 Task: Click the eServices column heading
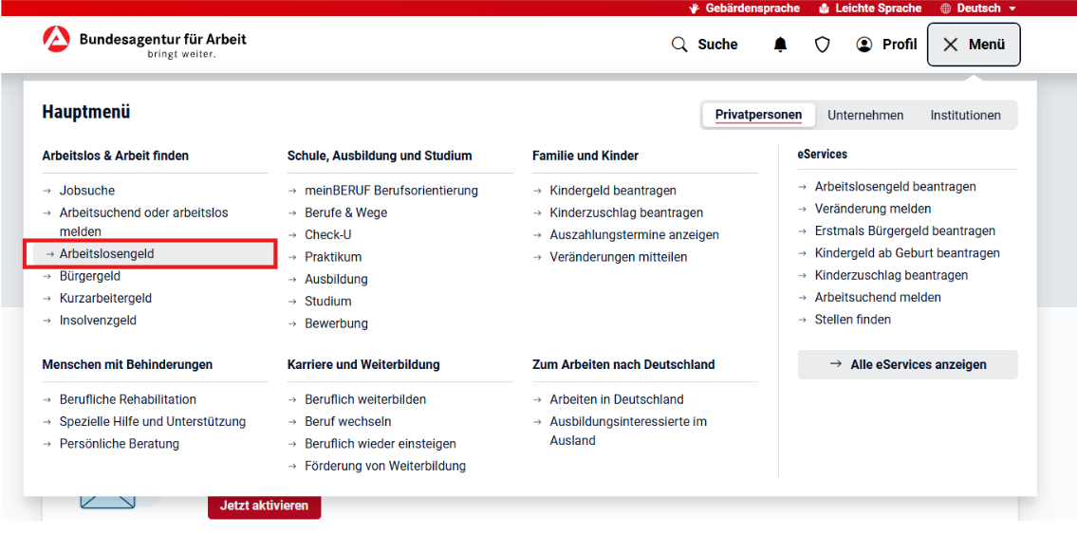(822, 155)
